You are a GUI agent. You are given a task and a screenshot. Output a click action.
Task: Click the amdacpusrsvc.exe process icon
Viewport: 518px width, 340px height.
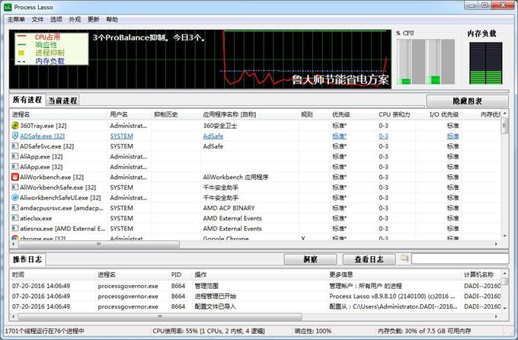15,207
